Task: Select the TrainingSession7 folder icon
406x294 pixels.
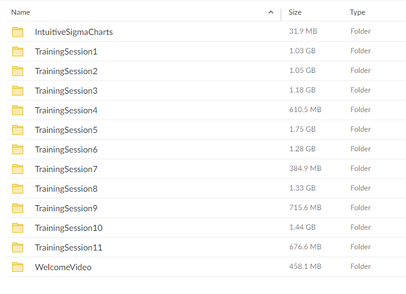Action: 18,169
